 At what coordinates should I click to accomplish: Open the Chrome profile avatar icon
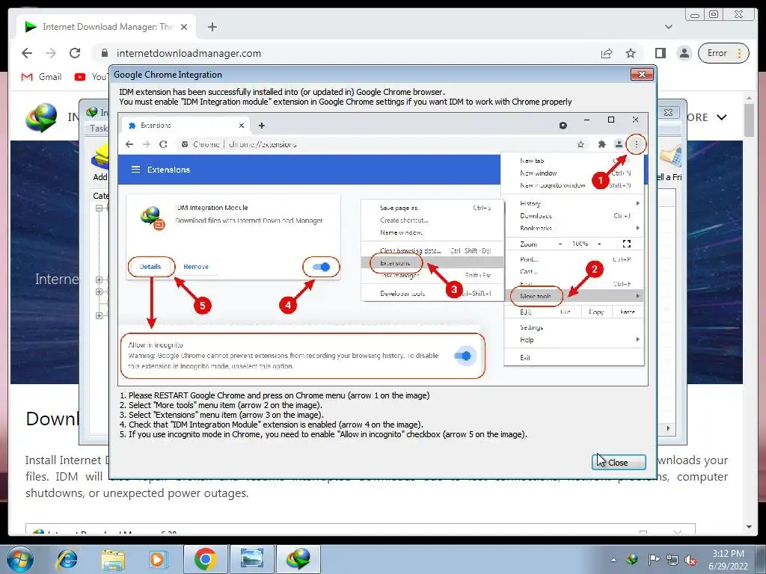(x=684, y=53)
